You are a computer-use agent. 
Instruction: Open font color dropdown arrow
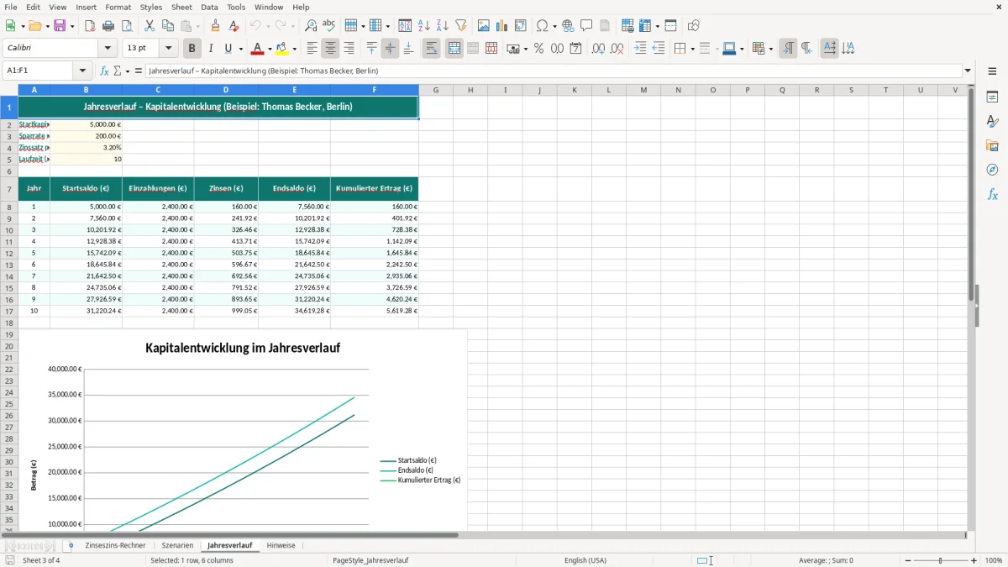270,49
